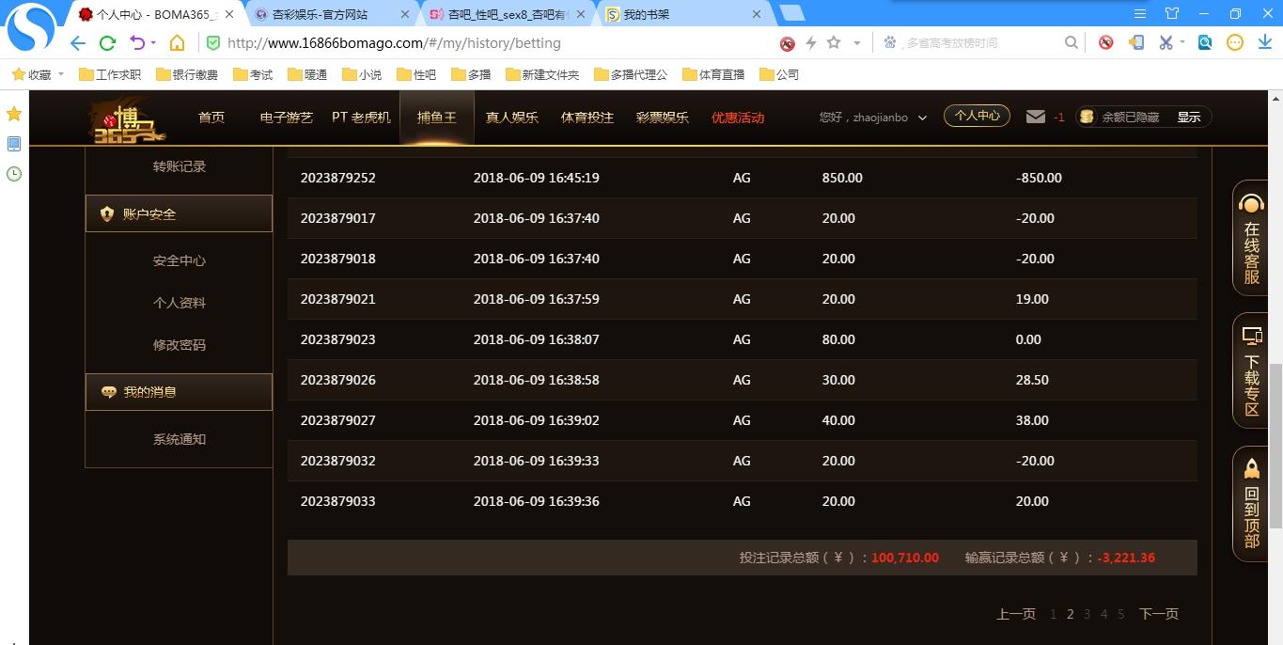The width and height of the screenshot is (1283, 645).
Task: Switch to the 杏彩娱乐-官方网站 tab
Action: click(x=333, y=14)
